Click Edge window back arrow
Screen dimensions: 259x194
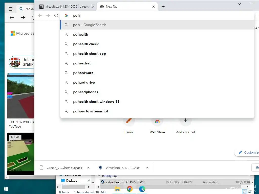(x=12, y=18)
